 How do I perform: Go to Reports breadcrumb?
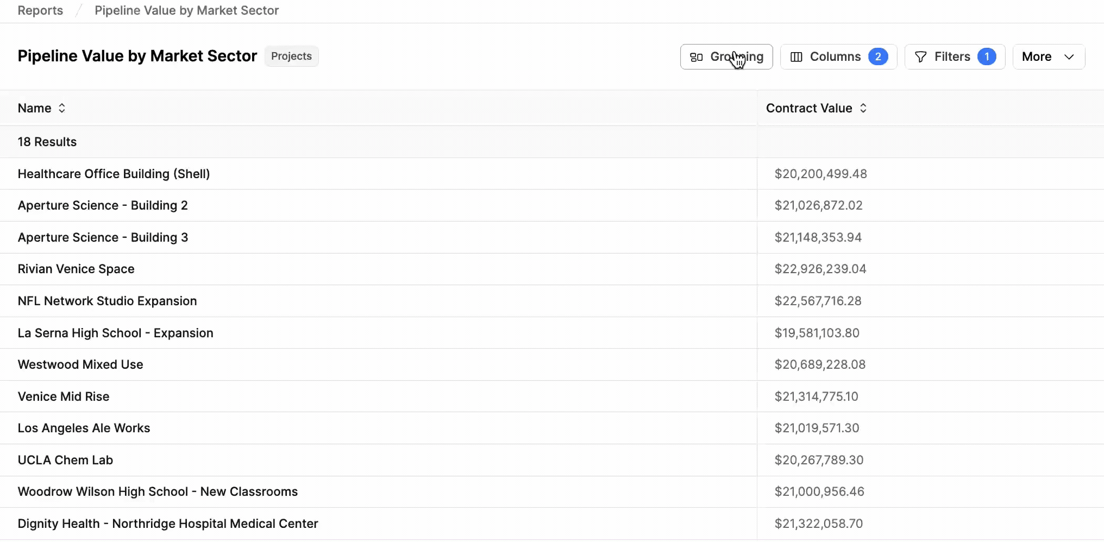pos(40,10)
